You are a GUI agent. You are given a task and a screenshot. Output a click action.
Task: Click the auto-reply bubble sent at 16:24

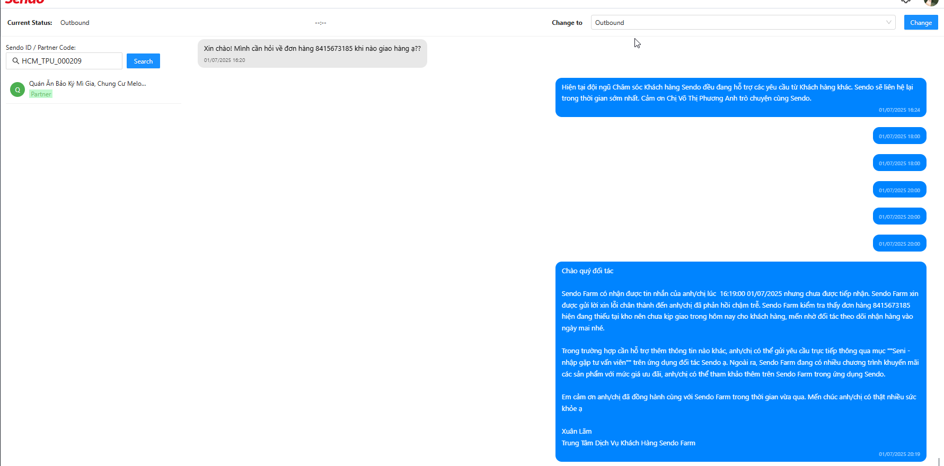click(740, 97)
